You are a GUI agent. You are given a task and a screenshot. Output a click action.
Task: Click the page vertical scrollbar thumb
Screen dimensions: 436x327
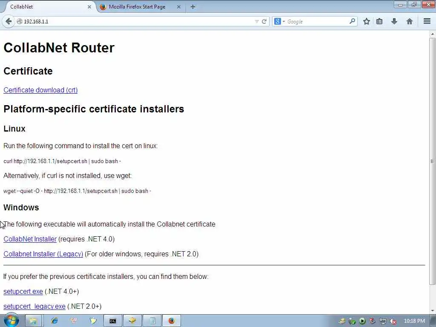pyautogui.click(x=433, y=161)
